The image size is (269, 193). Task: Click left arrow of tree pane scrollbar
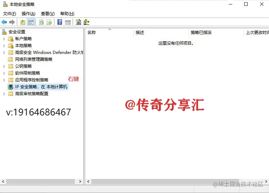pyautogui.click(x=3, y=181)
